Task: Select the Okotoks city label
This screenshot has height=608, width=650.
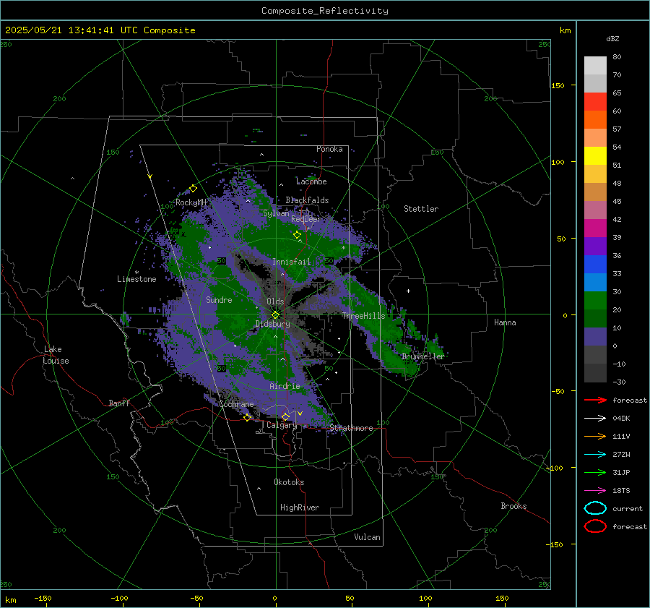Action: tap(289, 482)
